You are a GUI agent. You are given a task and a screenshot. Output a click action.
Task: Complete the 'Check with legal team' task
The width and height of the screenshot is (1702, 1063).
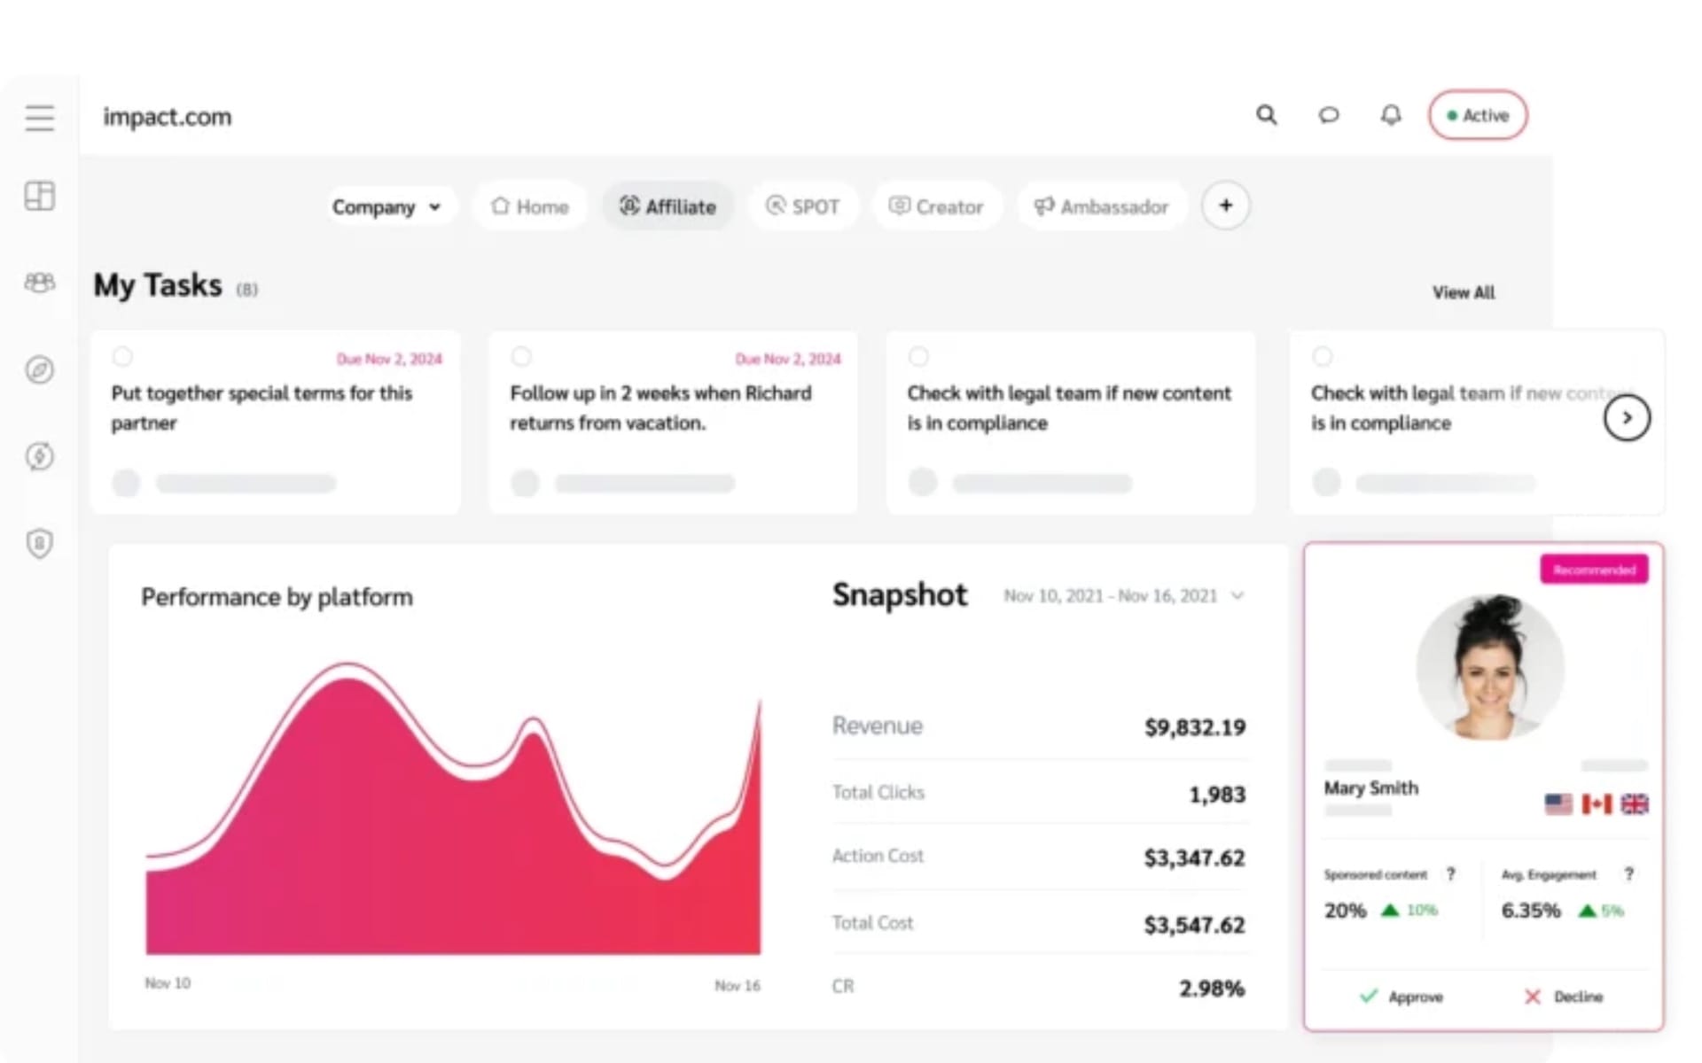(x=918, y=356)
